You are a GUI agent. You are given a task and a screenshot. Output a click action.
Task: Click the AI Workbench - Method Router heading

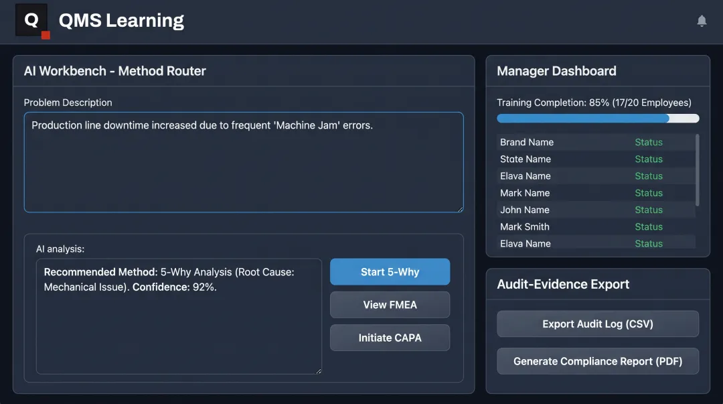[x=115, y=71]
